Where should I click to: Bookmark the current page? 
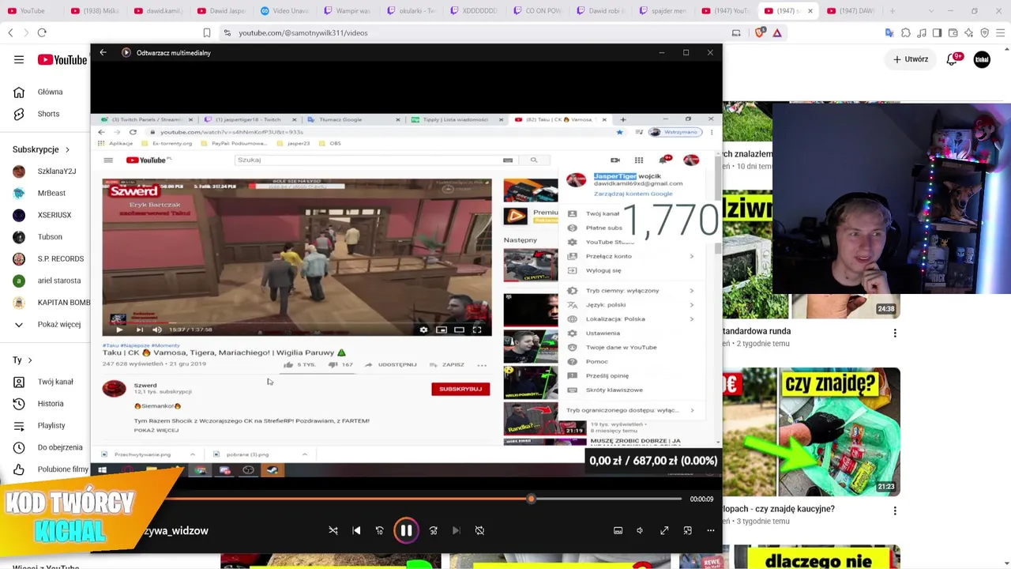pos(207,33)
